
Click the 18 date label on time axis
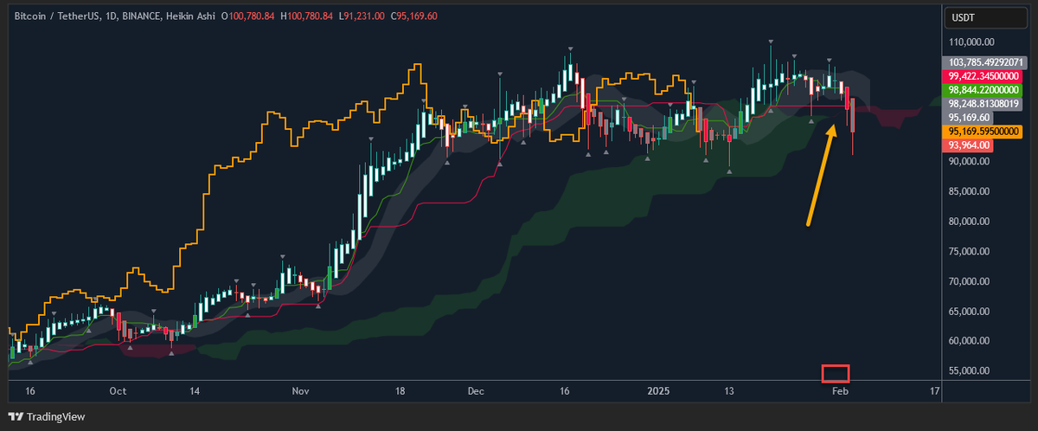click(x=400, y=391)
